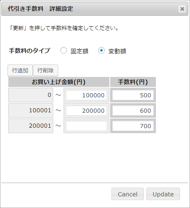Click the 変動額 label text
Image resolution: width=190 pixels, height=208 pixels.
tap(117, 51)
